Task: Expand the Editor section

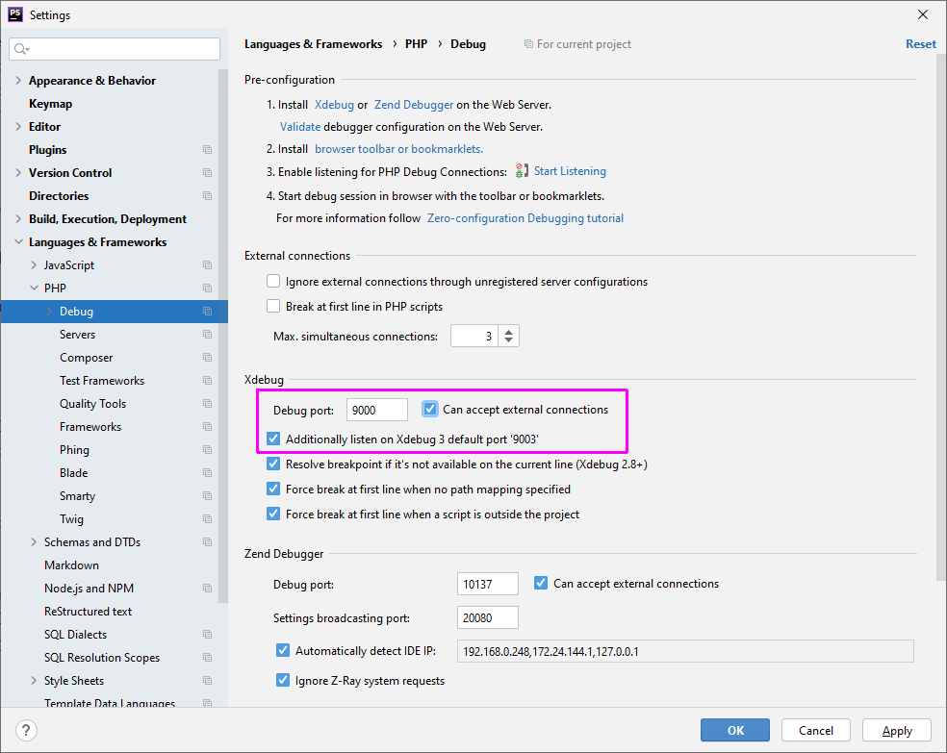Action: click(18, 127)
